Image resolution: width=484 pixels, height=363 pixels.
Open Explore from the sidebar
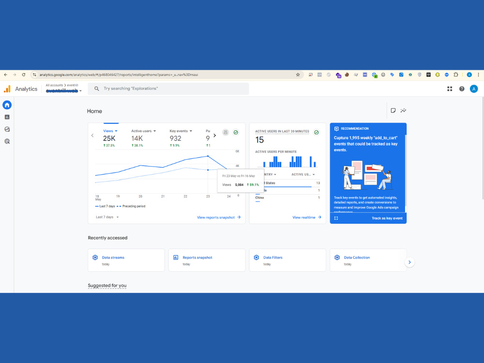(7, 129)
